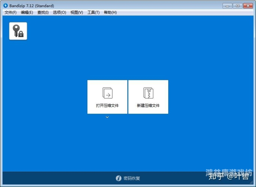This screenshot has height=187, width=256.
Task: Click the 新建压缩文件 tile
Action: [x=148, y=97]
